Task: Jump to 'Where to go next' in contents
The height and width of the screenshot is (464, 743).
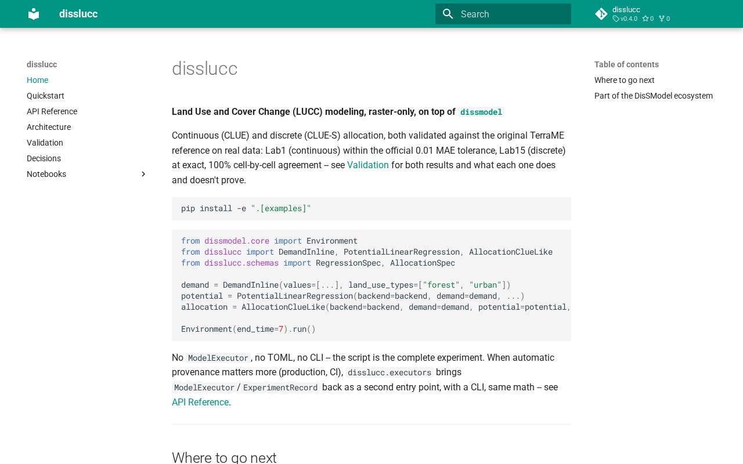Action: tap(624, 80)
